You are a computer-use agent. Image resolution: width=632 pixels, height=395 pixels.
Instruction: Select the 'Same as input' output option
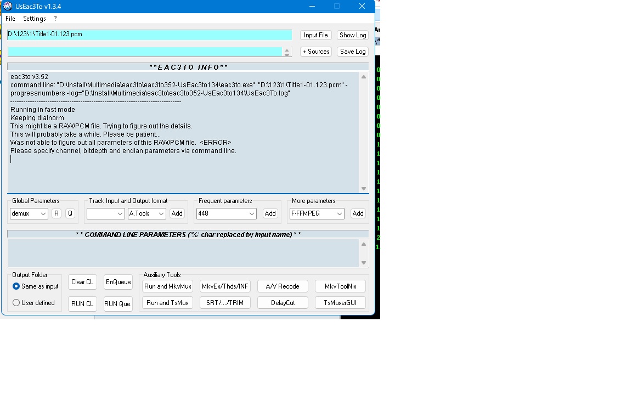16,286
